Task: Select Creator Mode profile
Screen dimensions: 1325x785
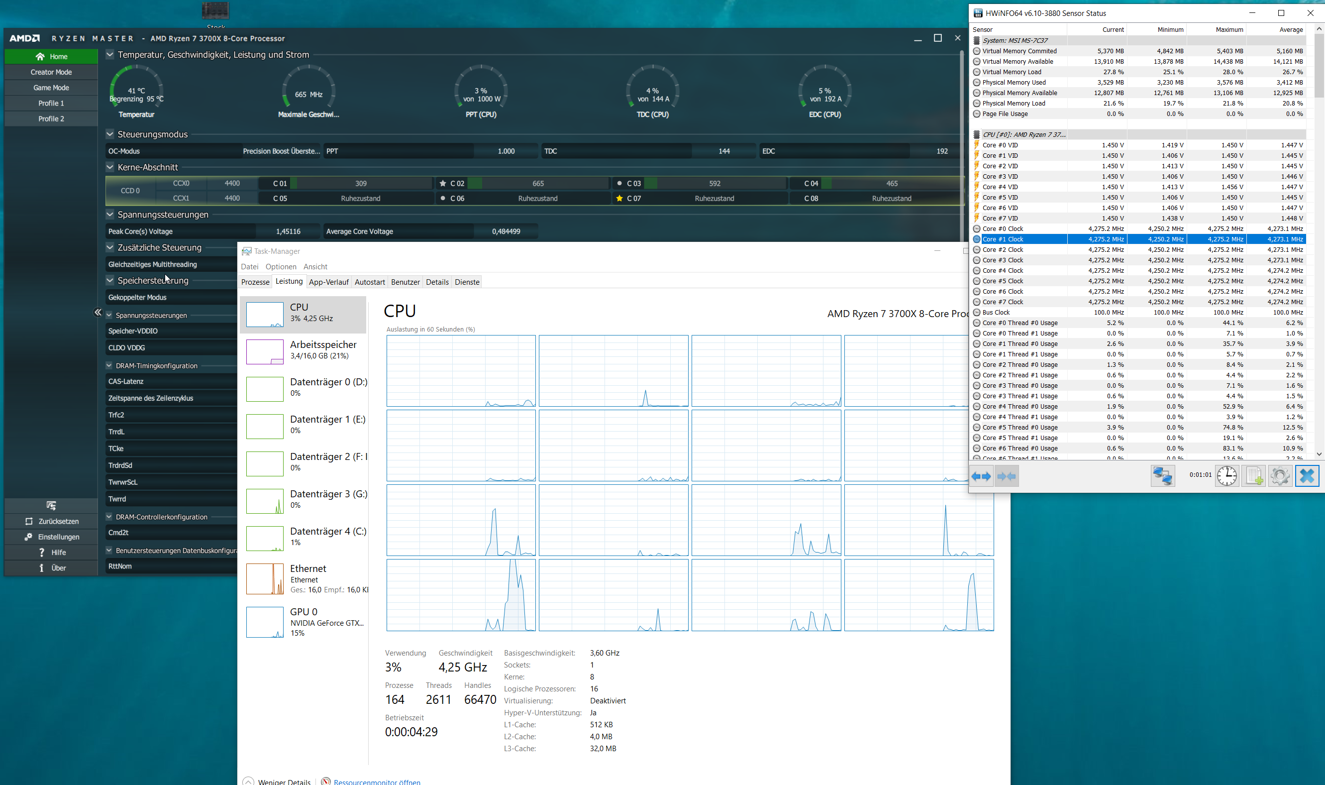Action: pyautogui.click(x=51, y=72)
